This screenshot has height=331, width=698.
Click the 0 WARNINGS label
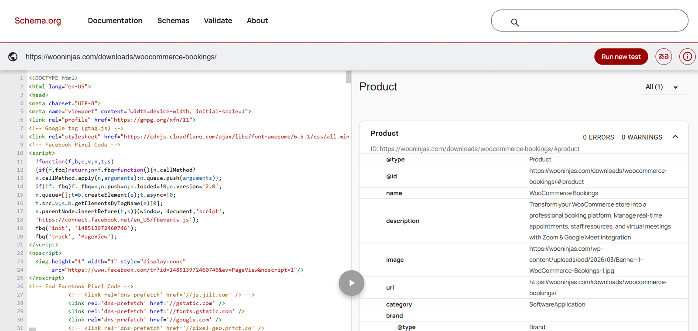tap(642, 137)
